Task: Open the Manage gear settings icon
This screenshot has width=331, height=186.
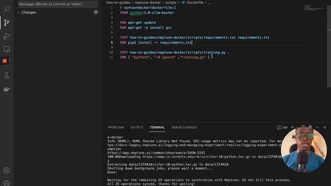Action: click(7, 183)
